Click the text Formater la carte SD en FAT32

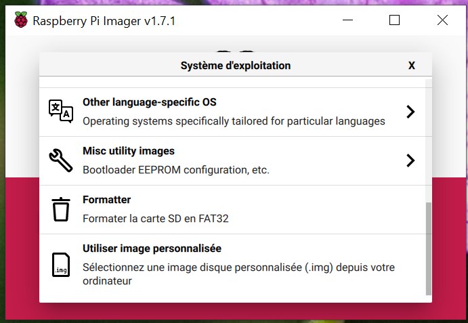[156, 219]
